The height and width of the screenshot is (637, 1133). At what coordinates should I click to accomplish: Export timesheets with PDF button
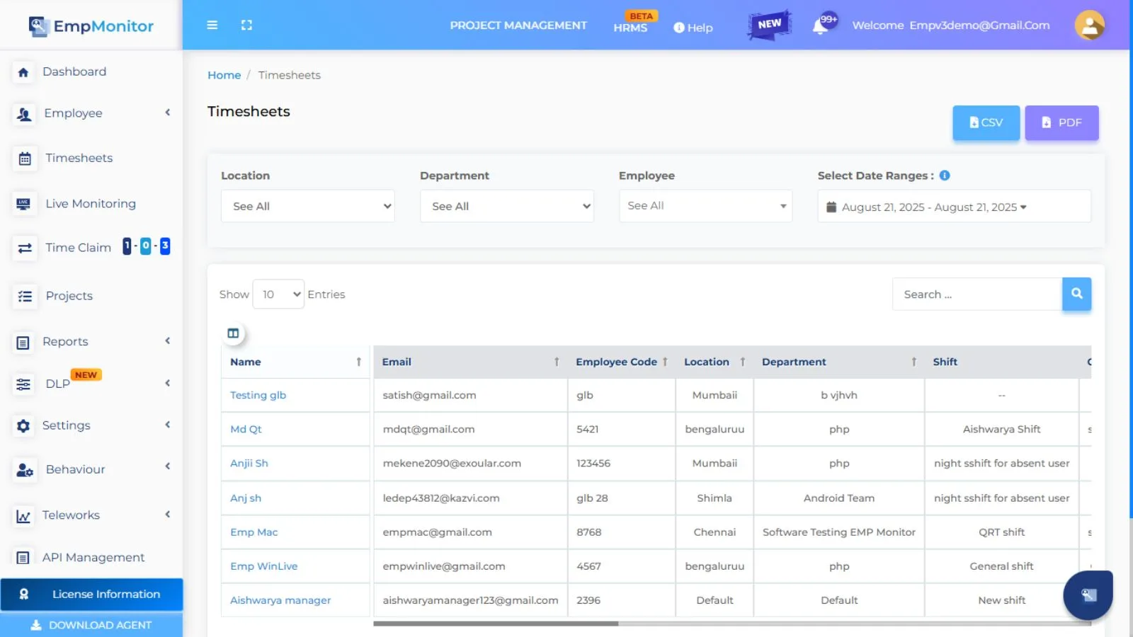1061,122
